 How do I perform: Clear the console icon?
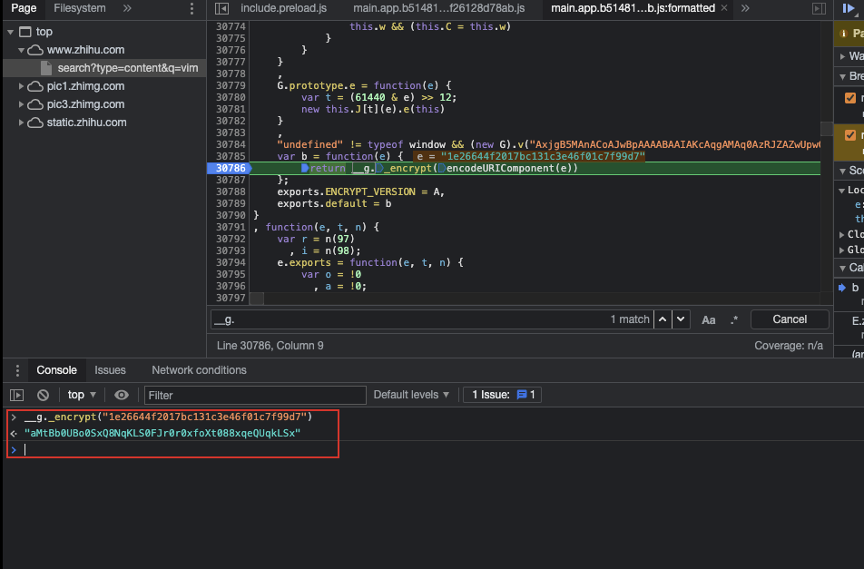tap(43, 395)
